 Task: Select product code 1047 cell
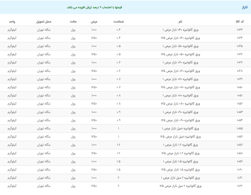(240, 63)
